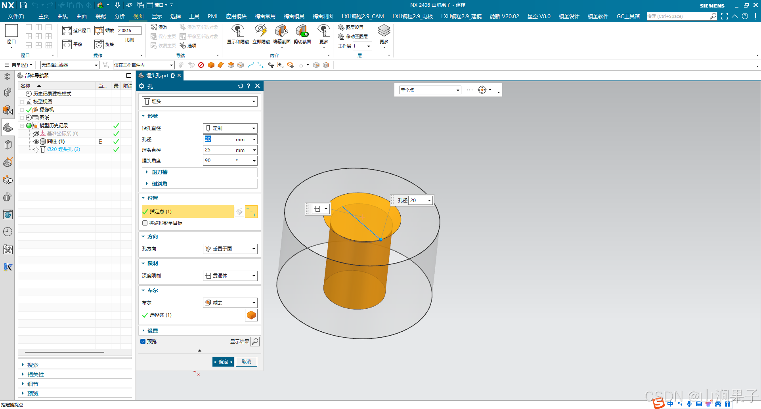Click the Immediate Hide icon
This screenshot has height=409, width=761.
pyautogui.click(x=261, y=31)
